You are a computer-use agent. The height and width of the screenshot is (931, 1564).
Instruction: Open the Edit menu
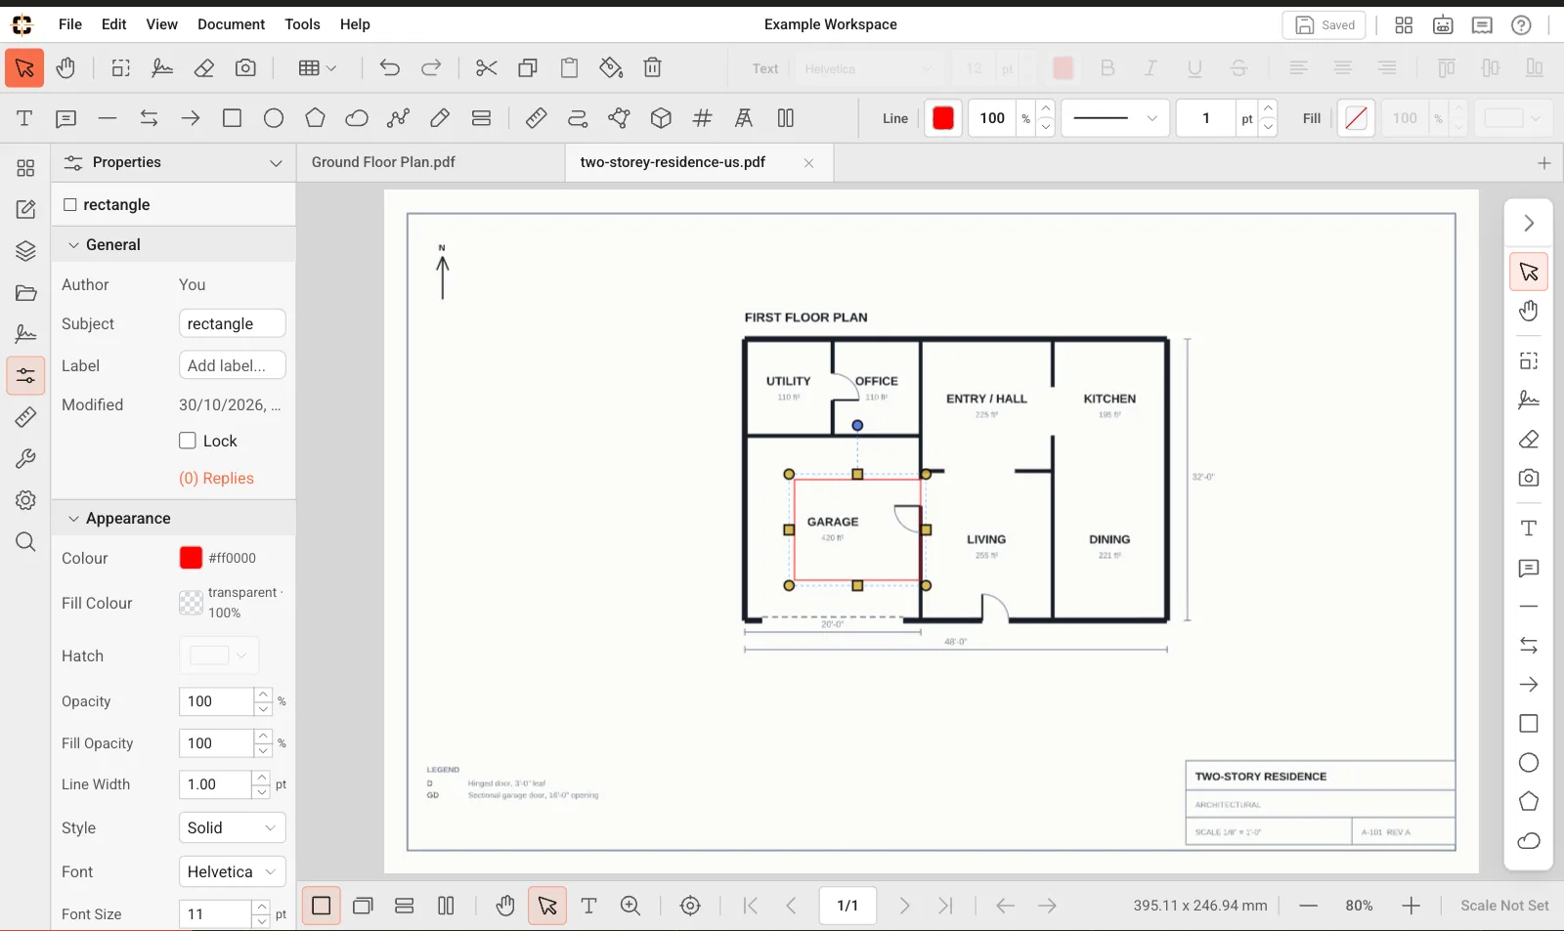tap(114, 24)
